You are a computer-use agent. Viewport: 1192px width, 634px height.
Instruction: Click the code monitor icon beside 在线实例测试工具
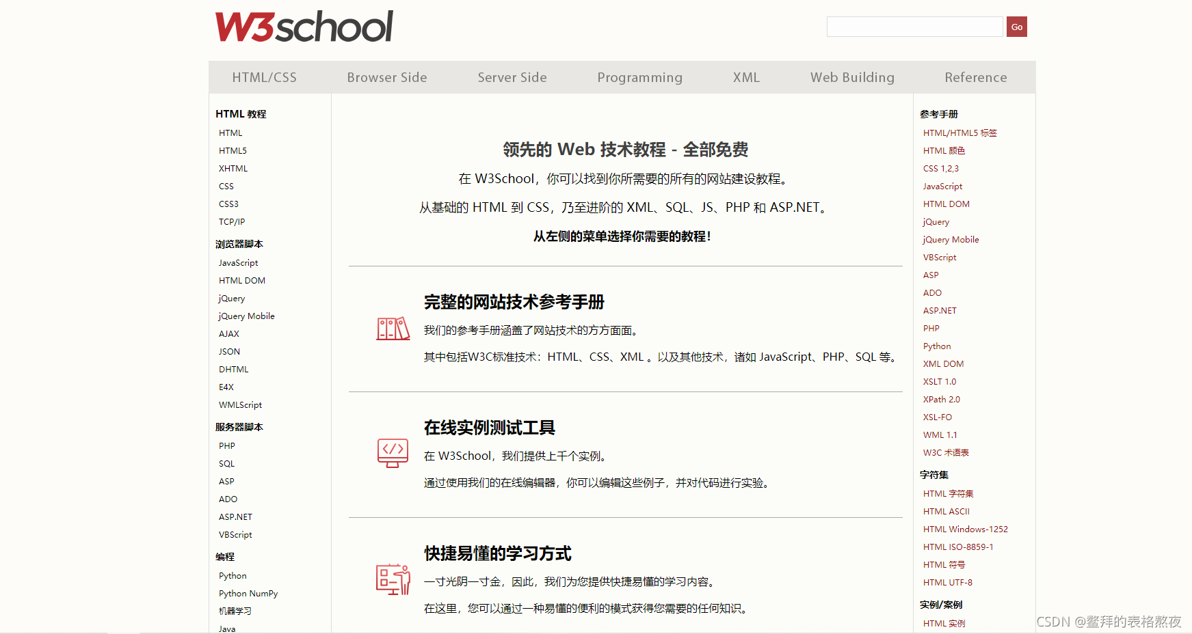point(393,454)
